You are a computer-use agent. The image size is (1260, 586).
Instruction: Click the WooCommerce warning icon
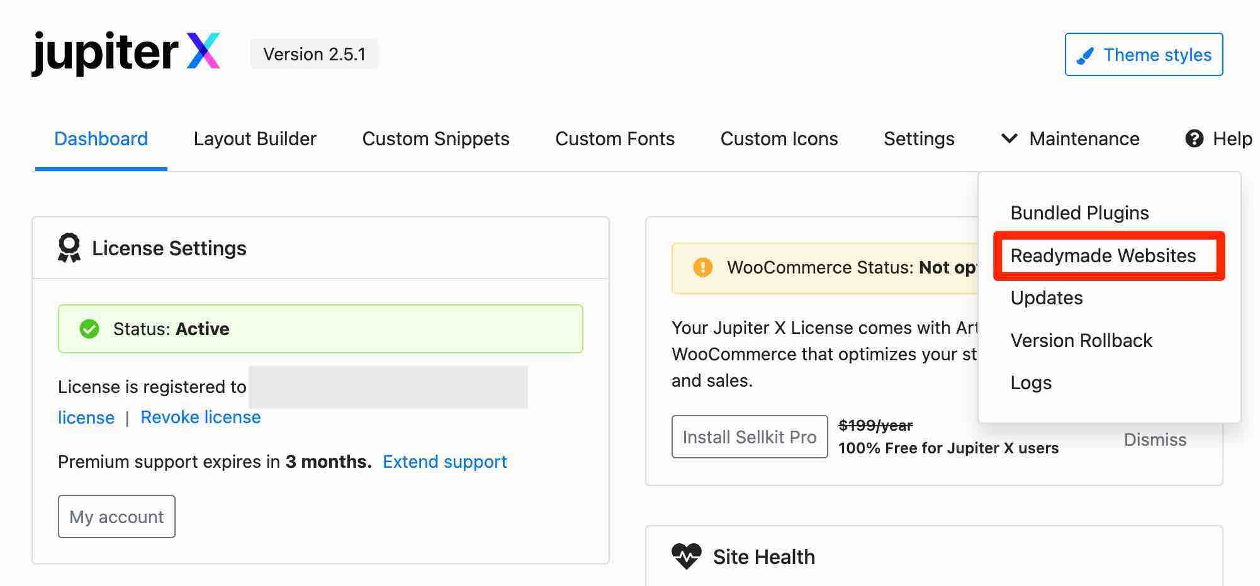pos(703,267)
